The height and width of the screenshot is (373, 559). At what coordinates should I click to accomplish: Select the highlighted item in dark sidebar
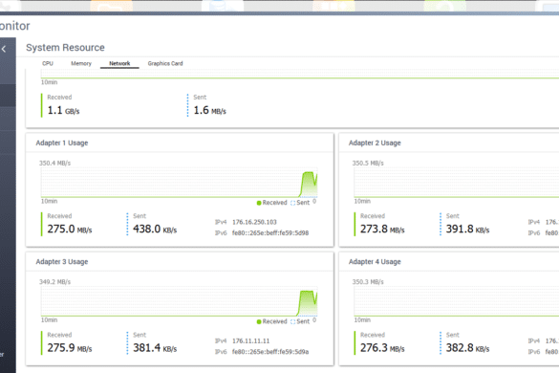(8, 96)
